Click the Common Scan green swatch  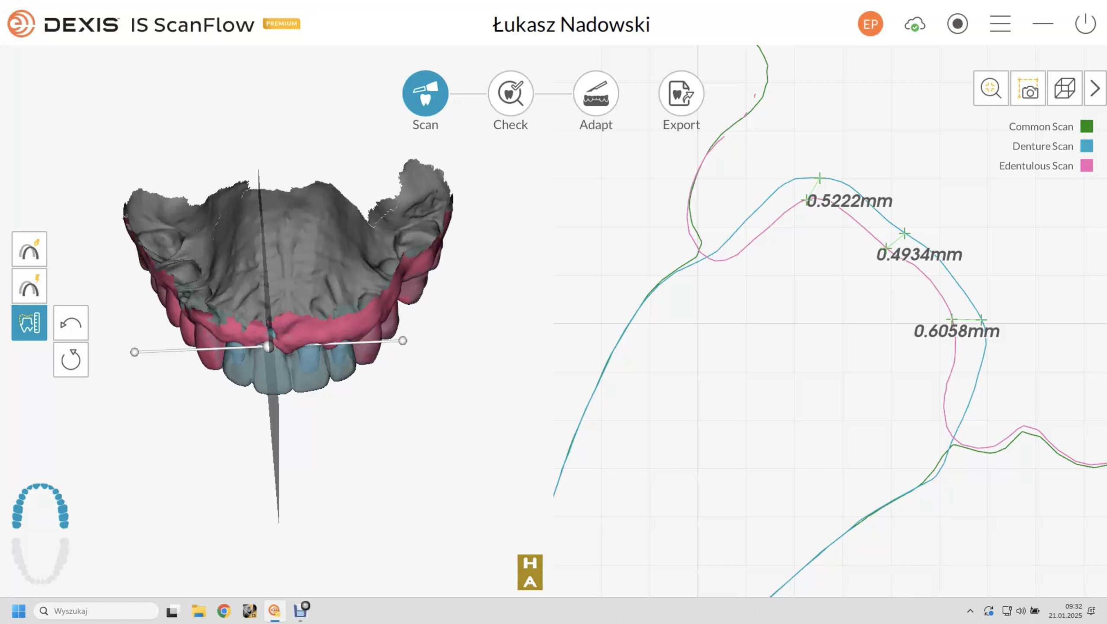click(1087, 126)
